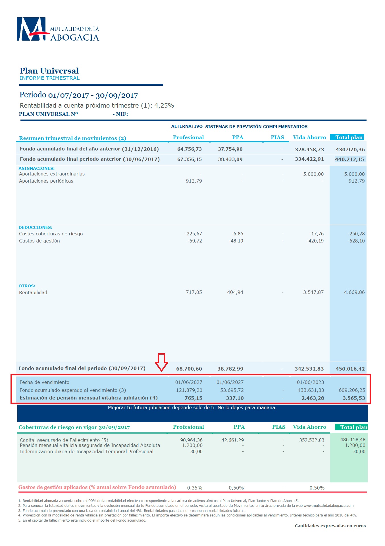
Task: Click the PIAS column header in movimientos table
Action: pos(277,137)
